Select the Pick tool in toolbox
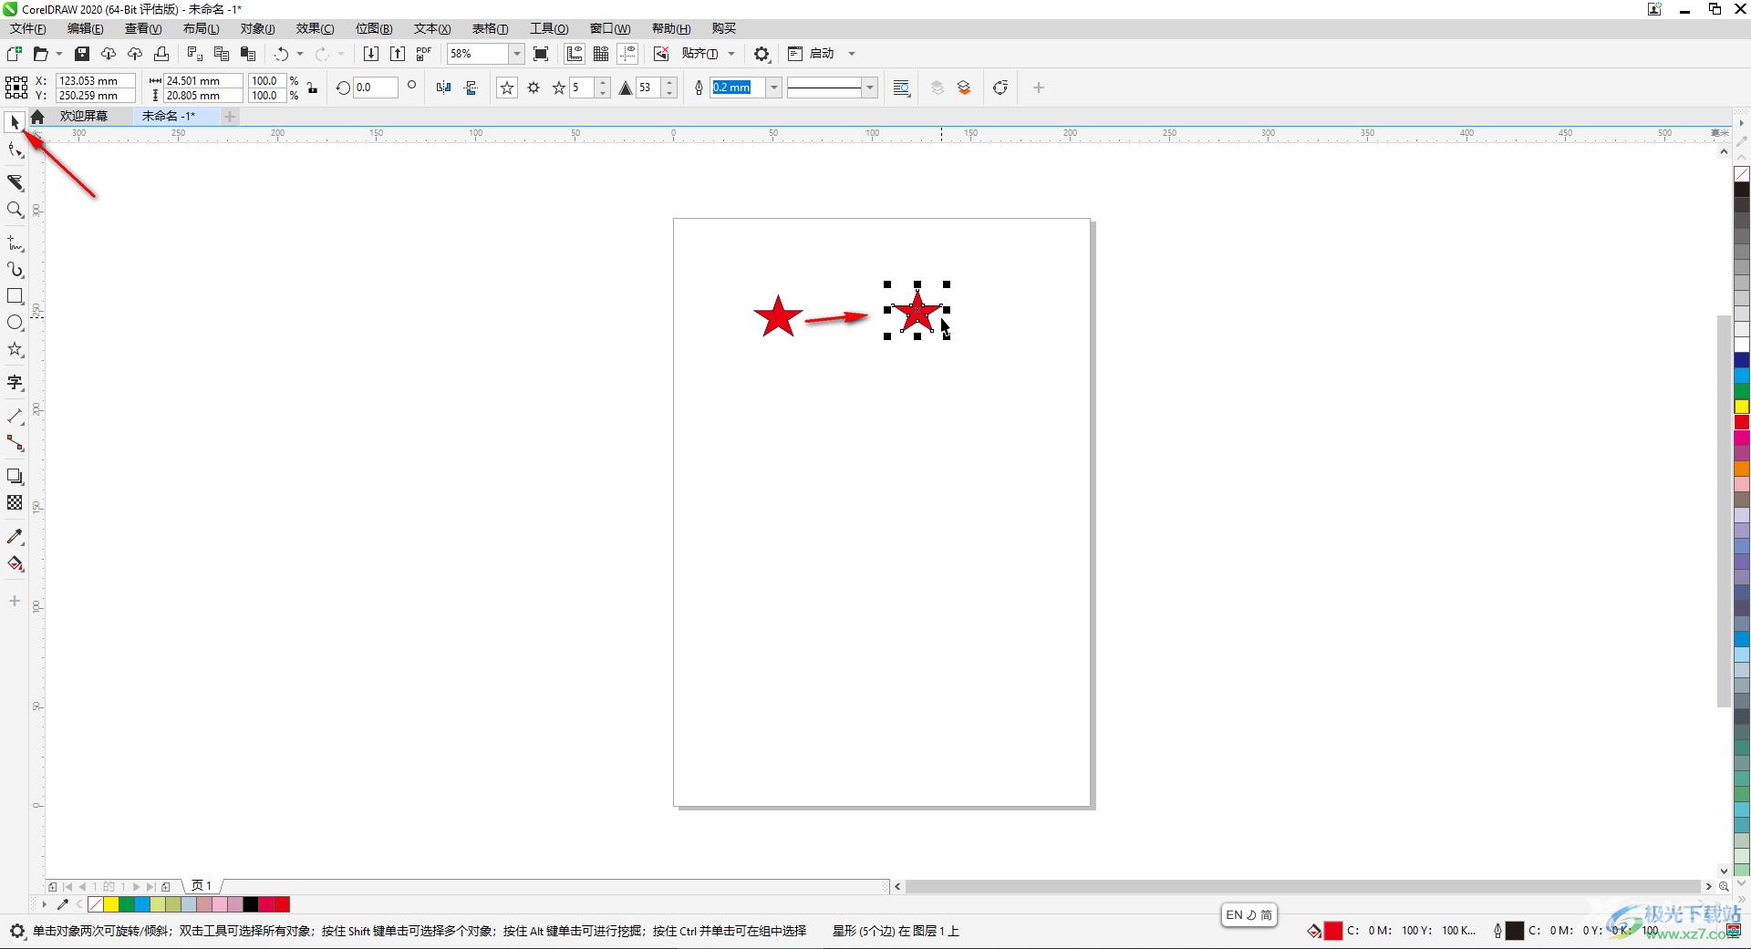The width and height of the screenshot is (1751, 949). (x=15, y=121)
